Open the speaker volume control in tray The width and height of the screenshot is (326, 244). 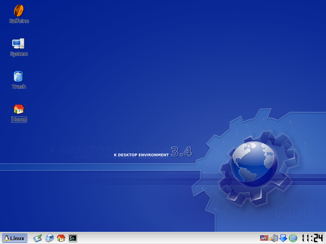[x=274, y=238]
